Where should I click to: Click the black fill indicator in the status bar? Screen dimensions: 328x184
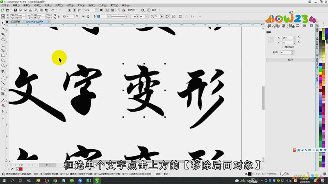click(250, 174)
